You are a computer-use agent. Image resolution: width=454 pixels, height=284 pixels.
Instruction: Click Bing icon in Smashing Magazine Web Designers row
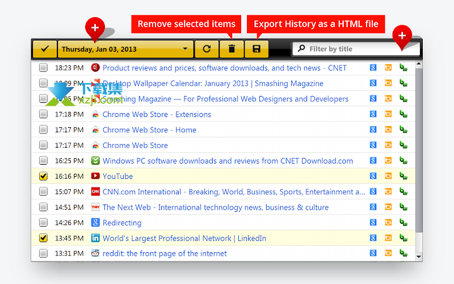(388, 98)
